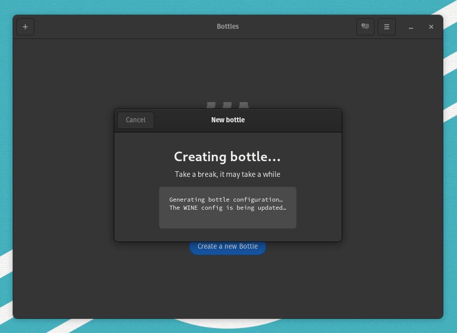The image size is (457, 333).
Task: Cancel the new bottle creation
Action: (x=135, y=120)
